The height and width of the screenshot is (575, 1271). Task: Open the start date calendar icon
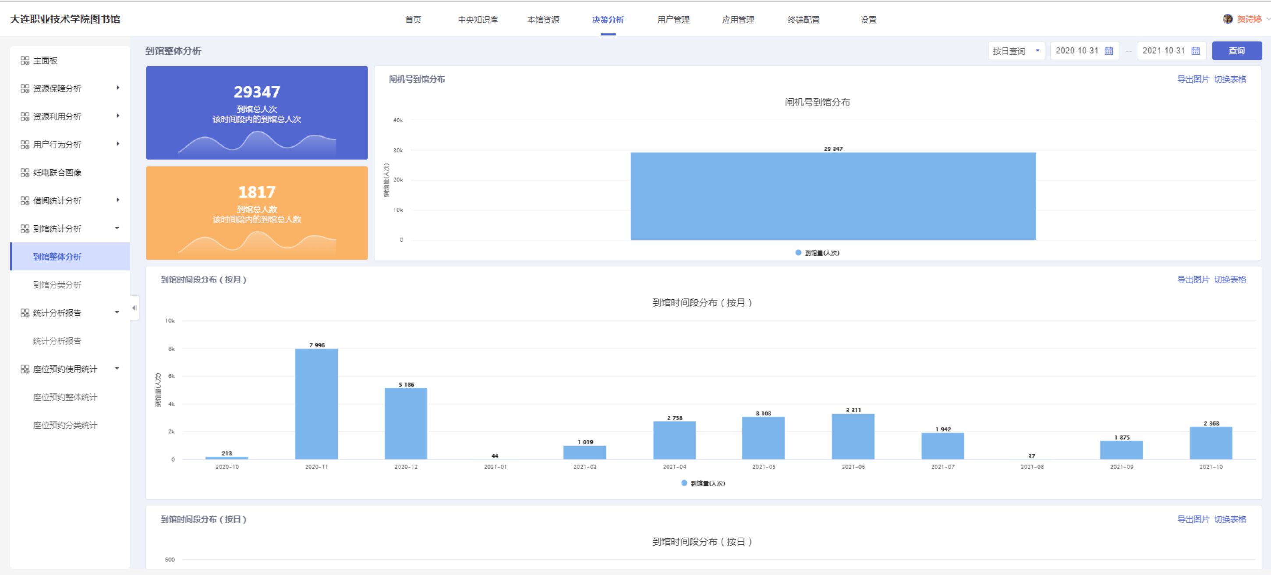(1108, 51)
